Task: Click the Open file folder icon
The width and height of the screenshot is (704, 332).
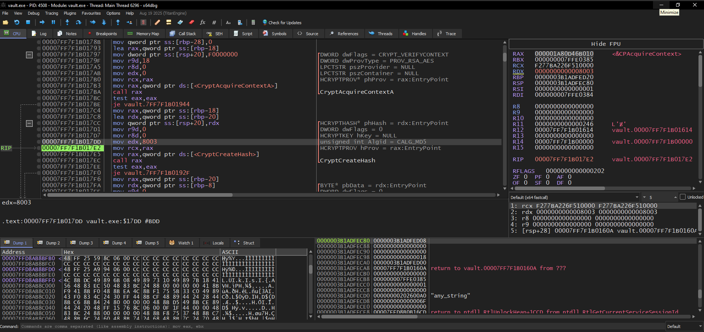Action: 6,22
